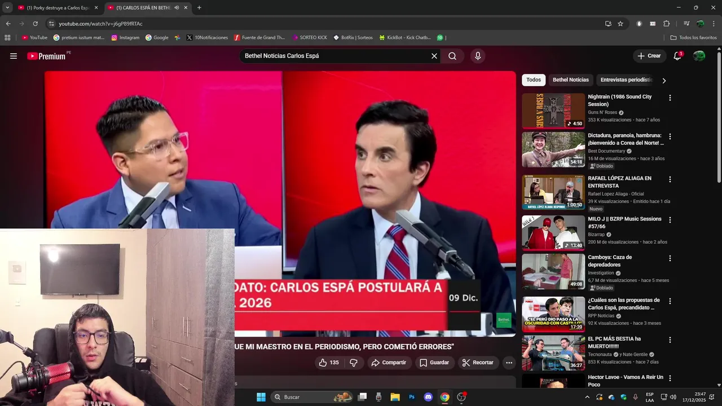Start voice search with microphone

(x=478, y=56)
